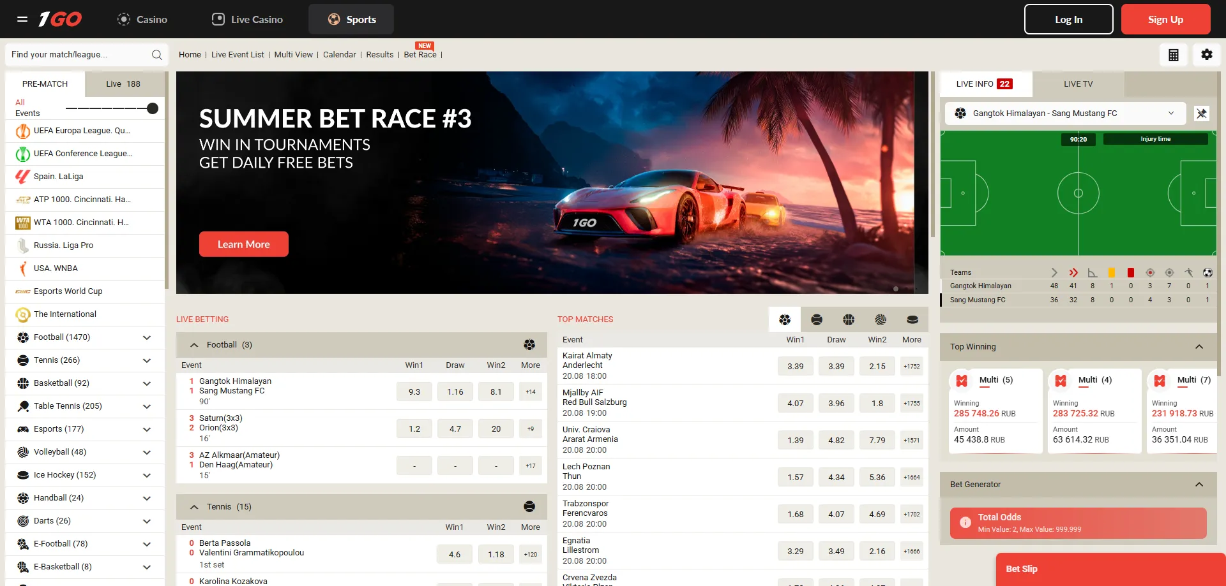Select tennis filter in Top Matches
Image resolution: width=1226 pixels, height=586 pixels.
point(817,319)
